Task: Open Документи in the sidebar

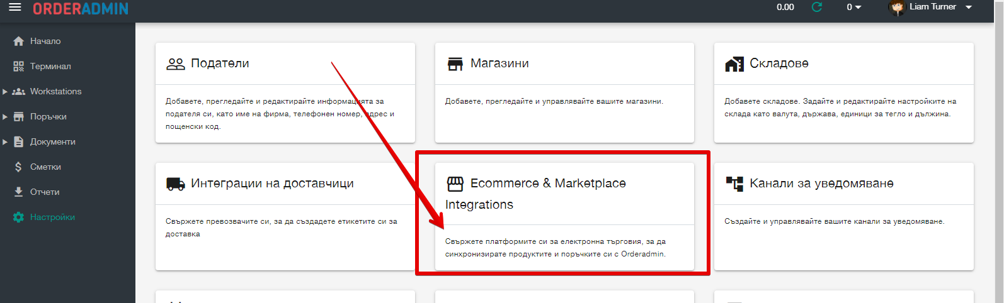Action: (53, 141)
